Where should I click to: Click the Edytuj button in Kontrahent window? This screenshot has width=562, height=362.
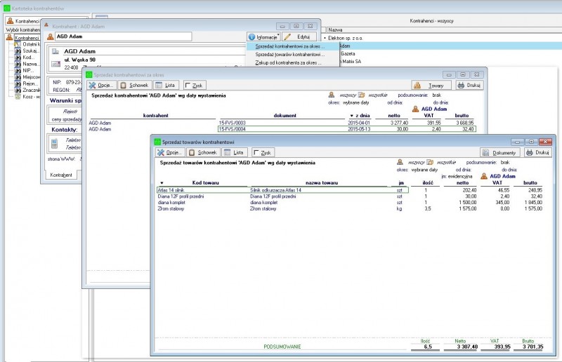click(x=299, y=36)
